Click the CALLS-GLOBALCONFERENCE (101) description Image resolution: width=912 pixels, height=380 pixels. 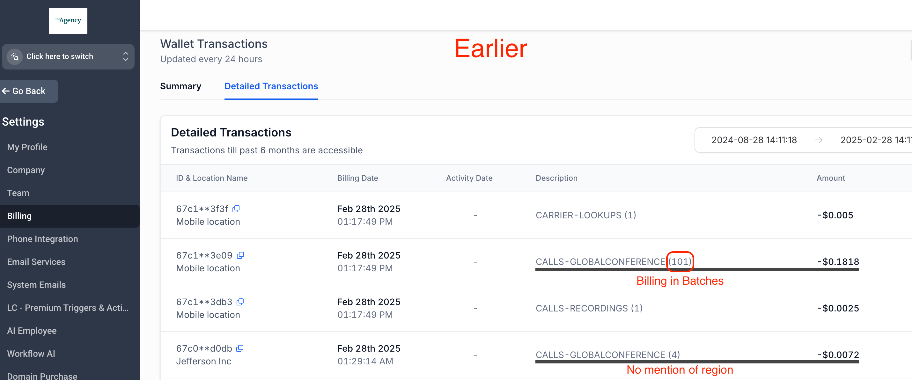(x=613, y=262)
